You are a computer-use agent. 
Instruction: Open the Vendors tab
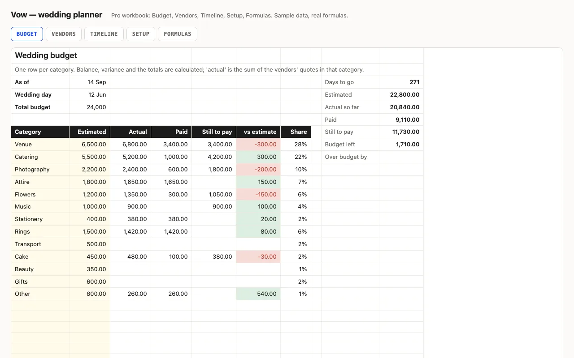click(64, 34)
